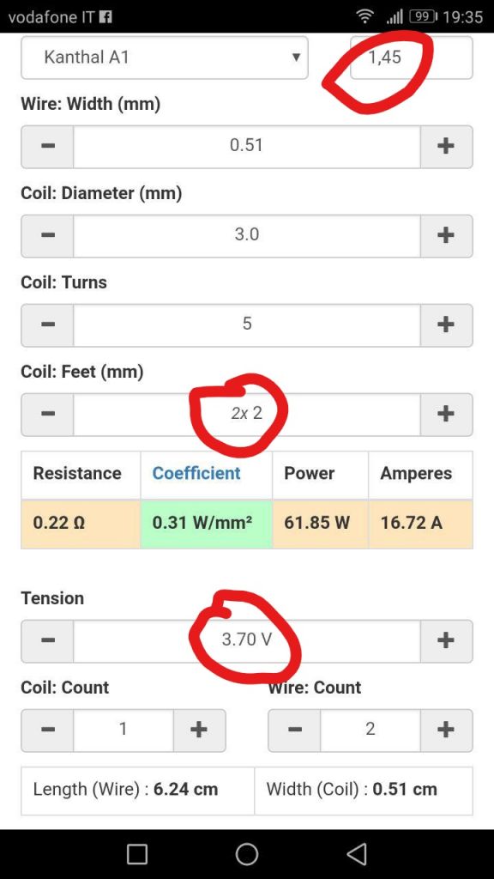Open the Kanthal A1 material dropdown
This screenshot has height=879, width=494.
click(165, 58)
